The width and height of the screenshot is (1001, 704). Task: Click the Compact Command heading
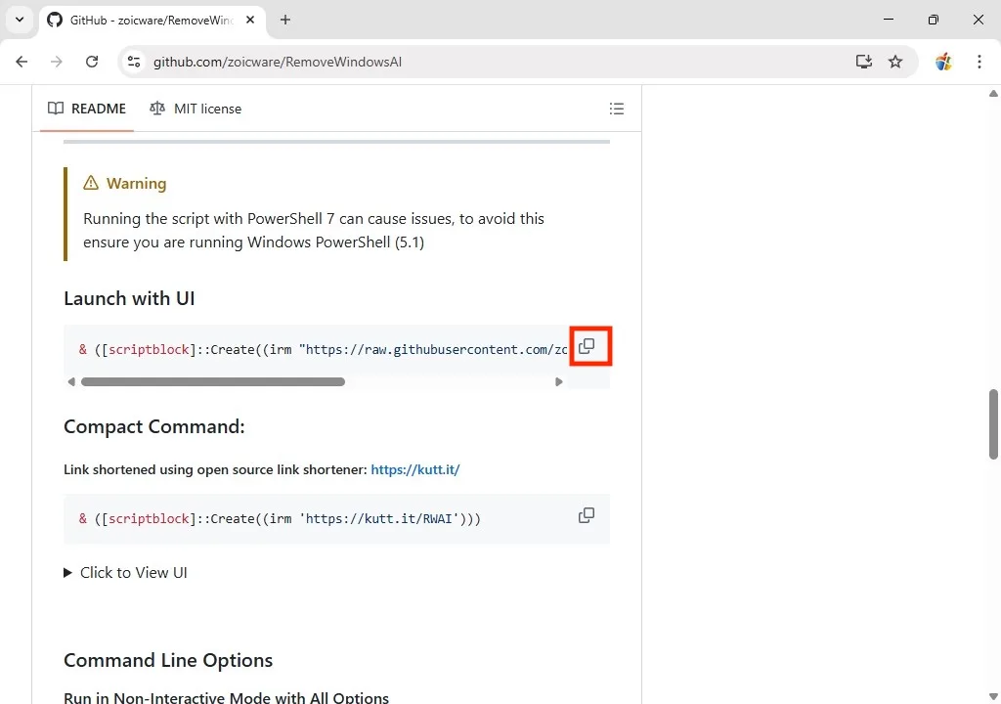coord(153,426)
